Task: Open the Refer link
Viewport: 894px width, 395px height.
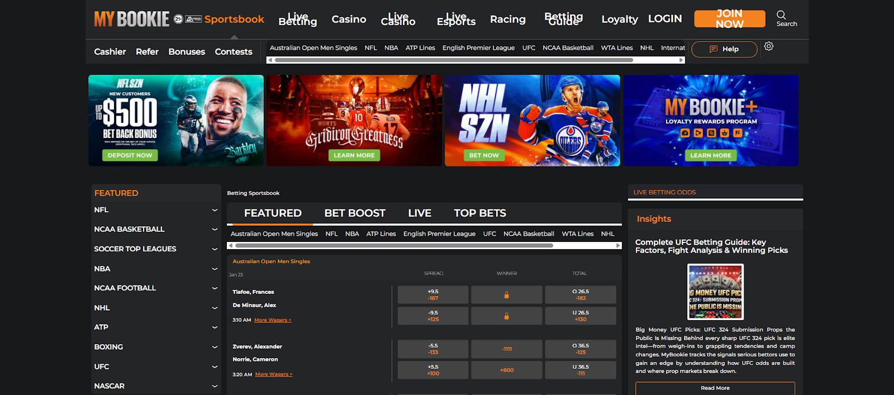Action: tap(147, 51)
